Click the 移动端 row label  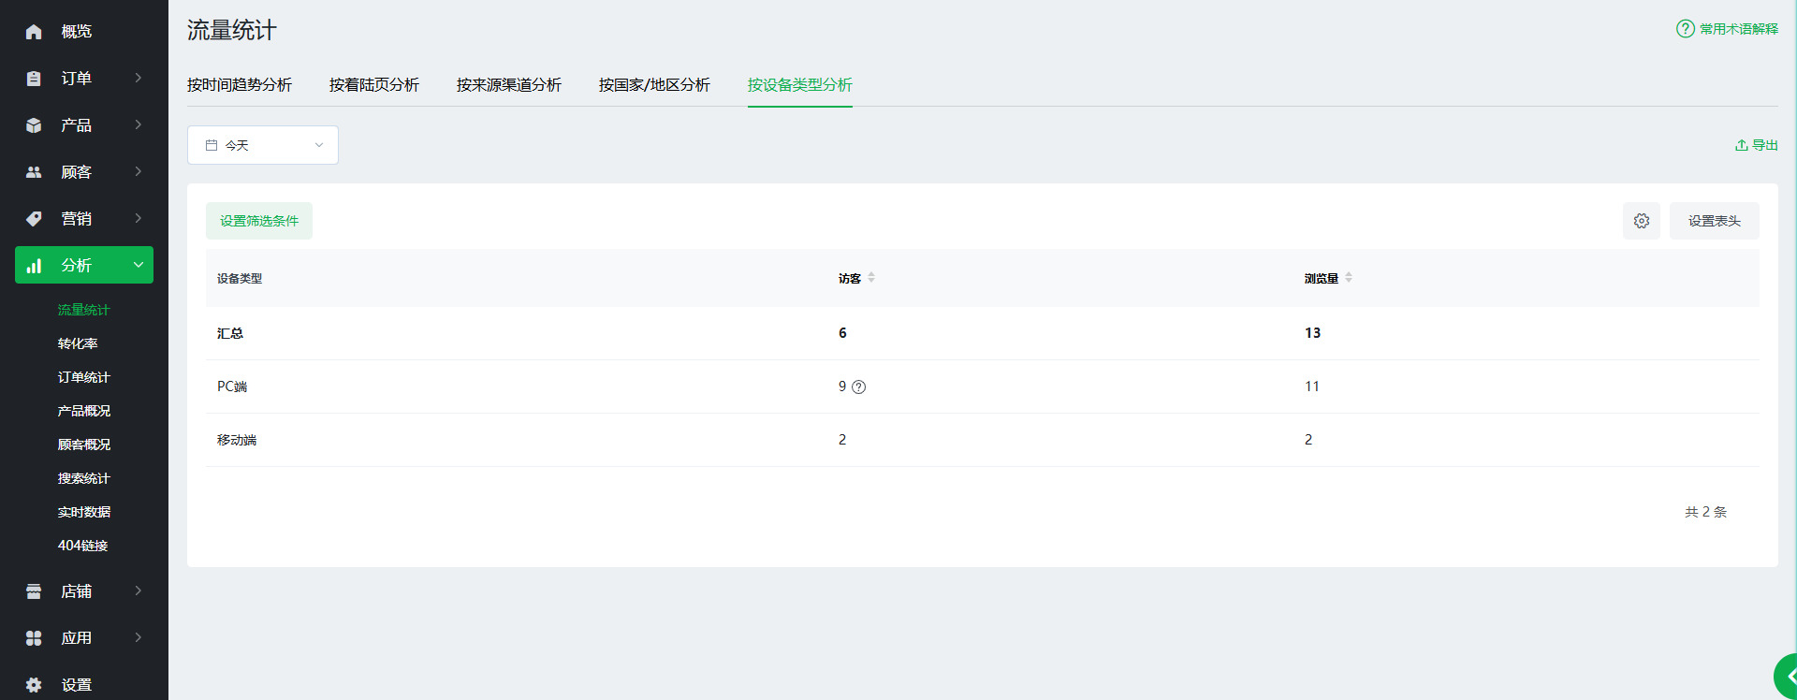[x=237, y=440]
